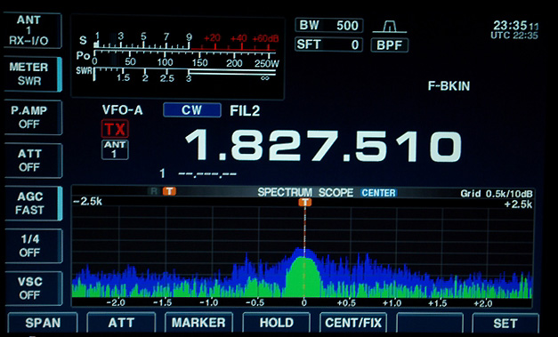Click the VFO-A label
Screen dimensions: 558x337
(x=123, y=110)
